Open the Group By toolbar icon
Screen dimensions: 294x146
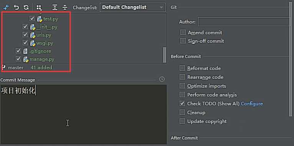pyautogui.click(x=39, y=8)
